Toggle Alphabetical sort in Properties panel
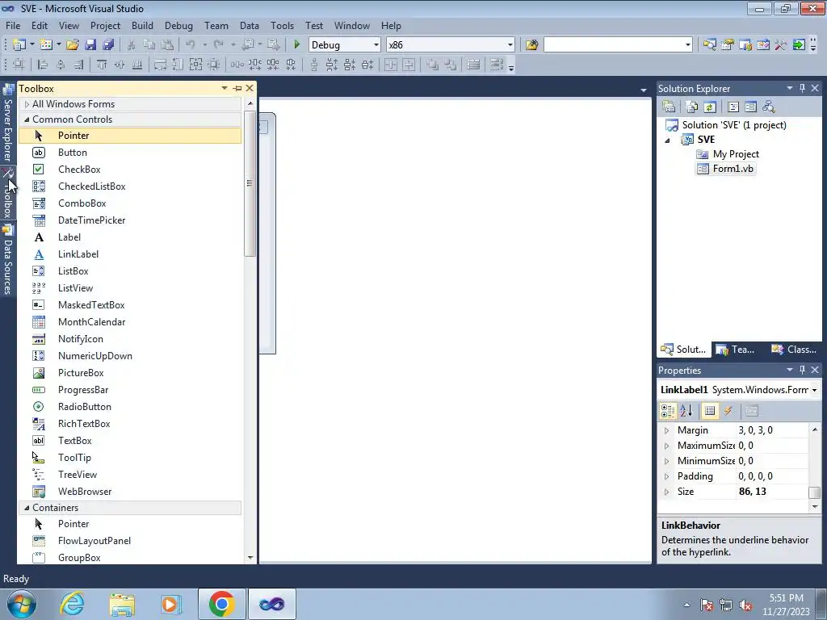This screenshot has width=827, height=620. click(x=686, y=411)
